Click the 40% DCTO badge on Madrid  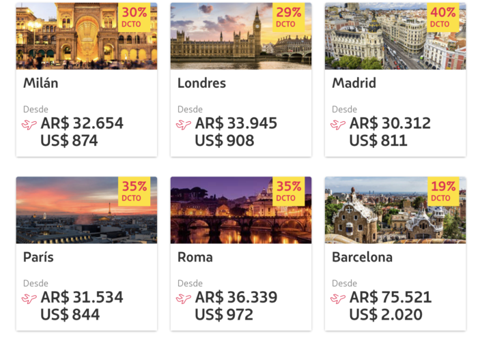(442, 17)
